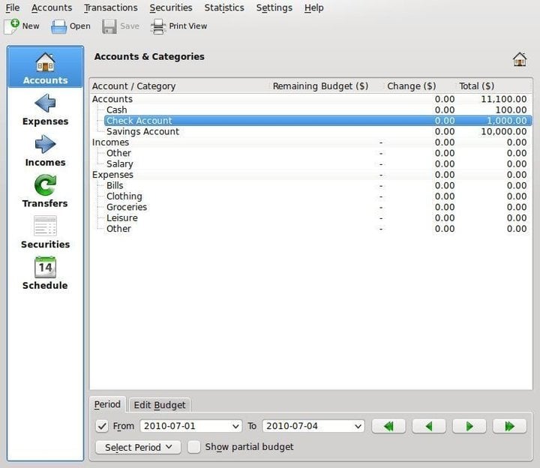Open the Securities menu in the menu bar
Image resolution: width=540 pixels, height=468 pixels.
(x=171, y=7)
